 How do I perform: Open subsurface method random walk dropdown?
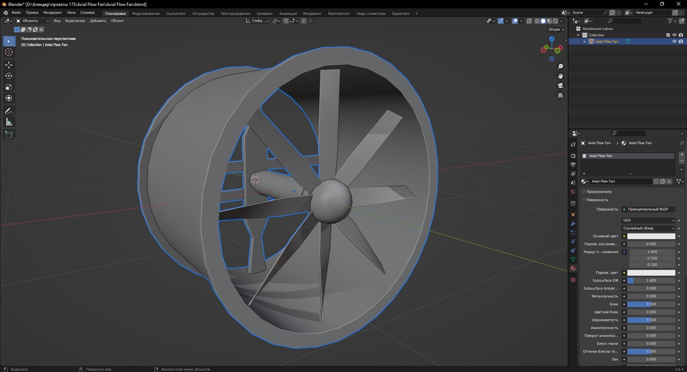click(649, 228)
